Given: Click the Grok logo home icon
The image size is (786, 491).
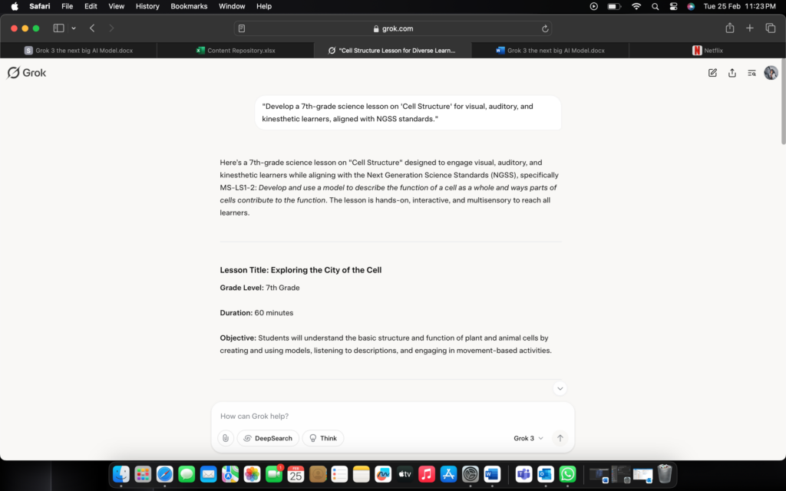Looking at the screenshot, I should tap(27, 73).
